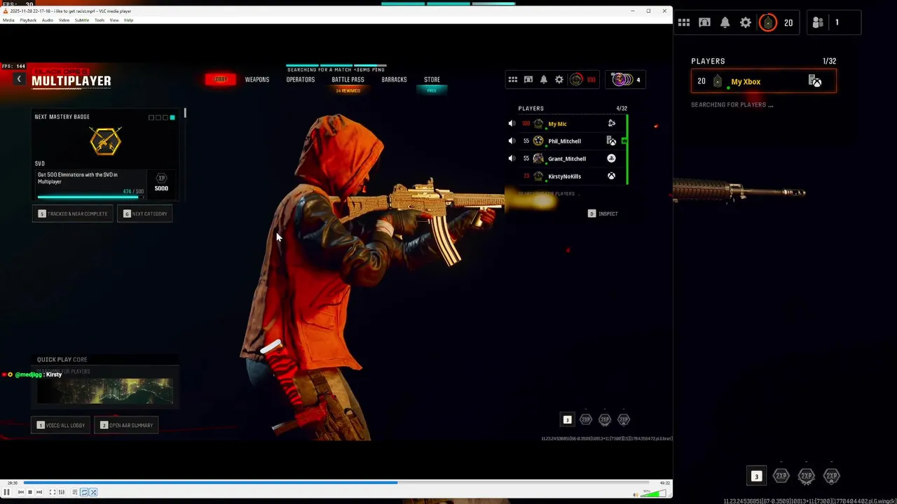Open the STORE tab
This screenshot has width=897, height=504.
click(x=432, y=80)
